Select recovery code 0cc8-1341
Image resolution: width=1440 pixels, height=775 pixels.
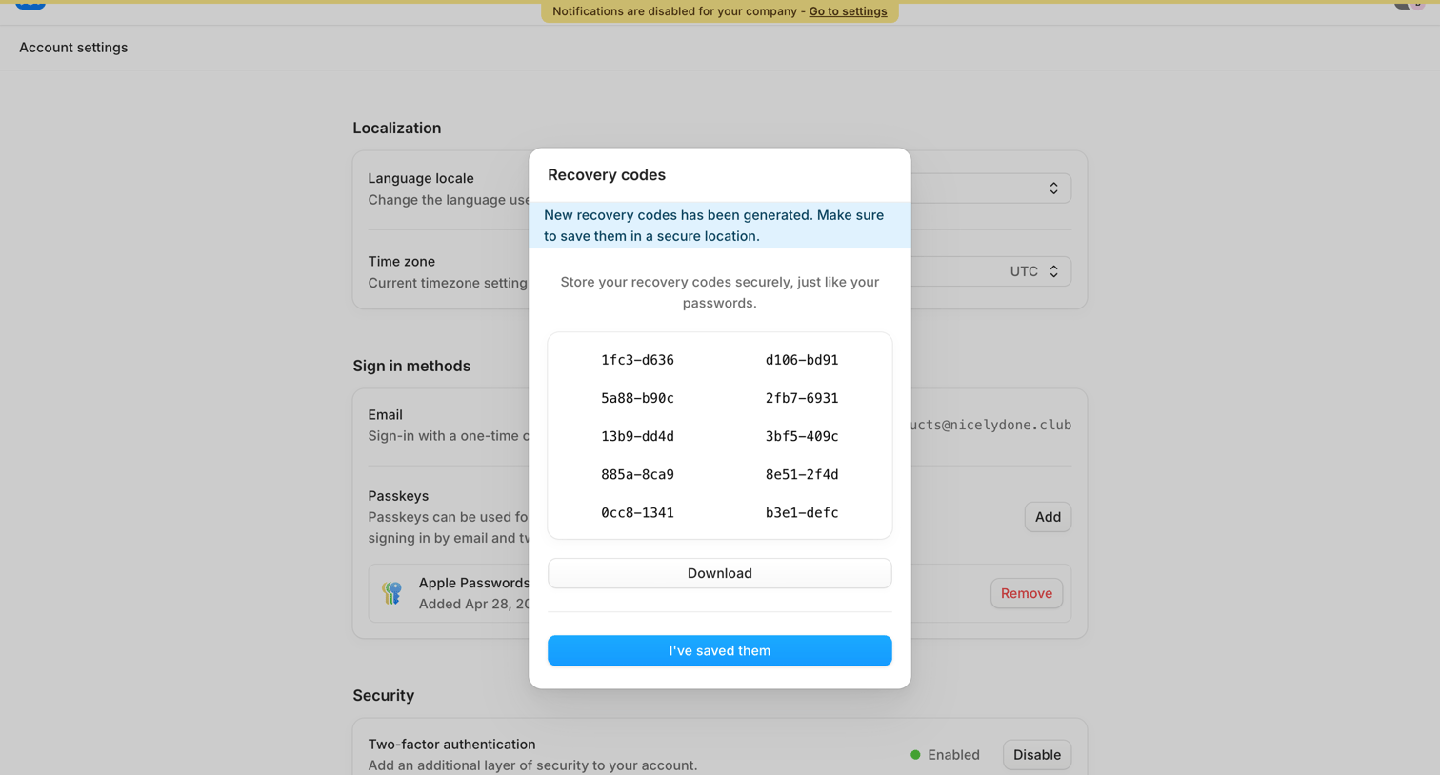(x=637, y=512)
